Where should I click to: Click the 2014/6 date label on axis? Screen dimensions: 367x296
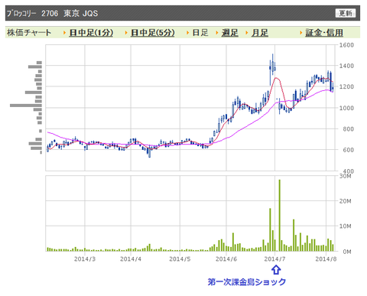pos(226,259)
